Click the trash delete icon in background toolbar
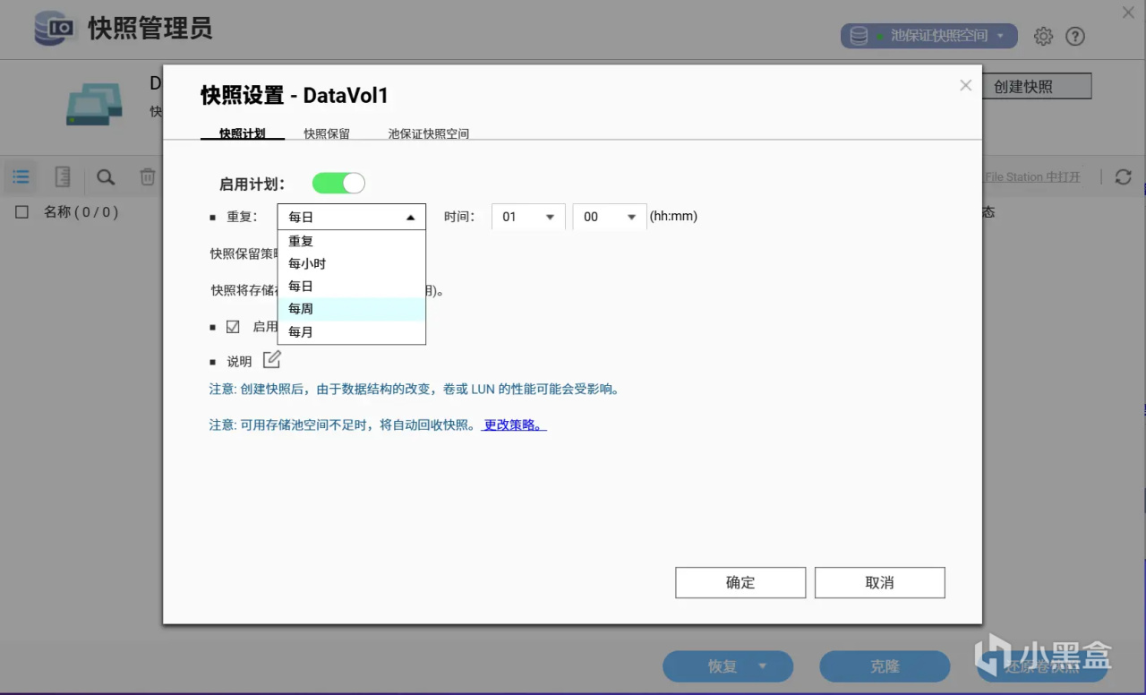This screenshot has height=695, width=1146. (x=148, y=177)
